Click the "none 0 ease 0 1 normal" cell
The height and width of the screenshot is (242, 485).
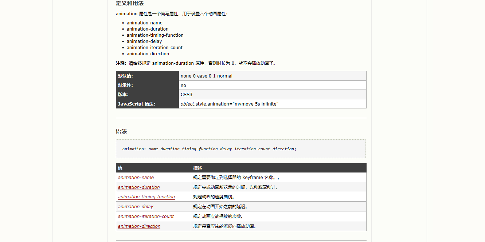pyautogui.click(x=206, y=76)
